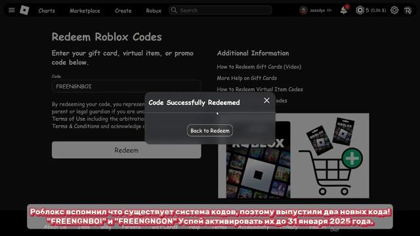Image resolution: width=420 pixels, height=236 pixels.
Task: Open the hamburger navigation menu
Action: click(12, 10)
